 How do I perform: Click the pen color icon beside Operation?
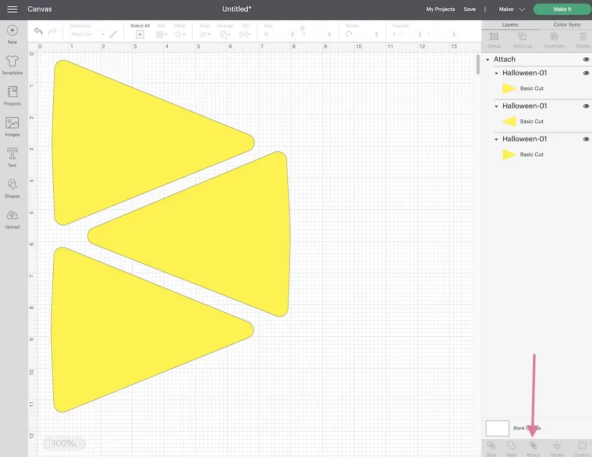coord(113,35)
